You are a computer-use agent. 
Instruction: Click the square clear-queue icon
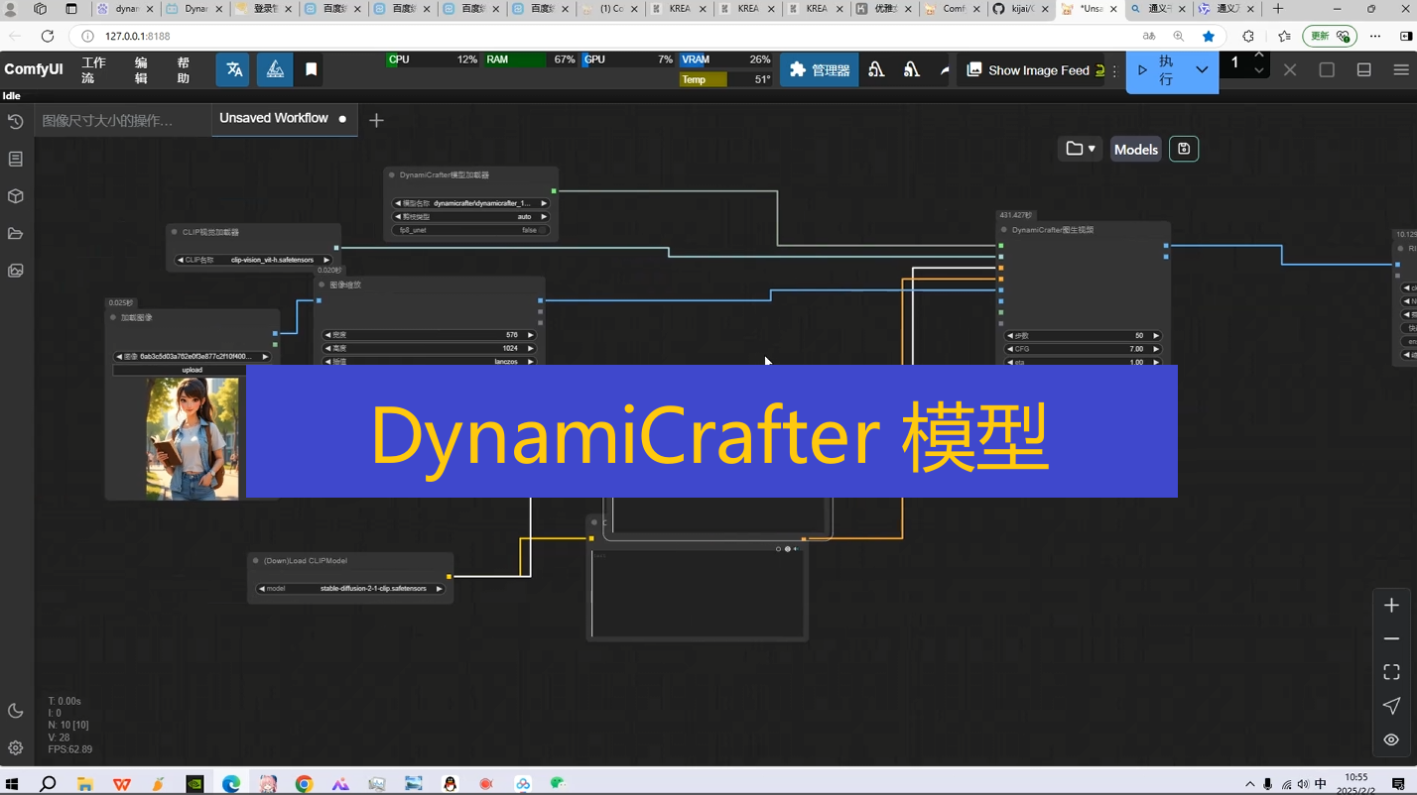[x=1327, y=70]
